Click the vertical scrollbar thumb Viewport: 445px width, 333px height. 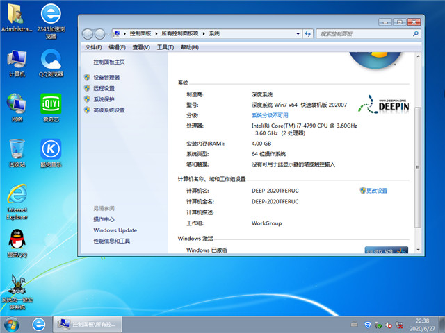pos(418,167)
